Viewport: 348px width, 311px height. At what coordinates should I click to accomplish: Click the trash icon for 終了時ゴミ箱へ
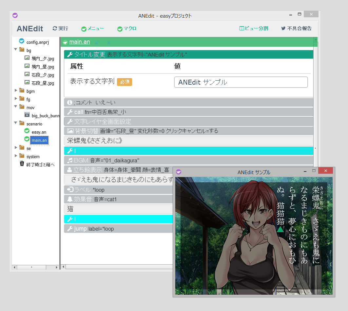pos(22,164)
